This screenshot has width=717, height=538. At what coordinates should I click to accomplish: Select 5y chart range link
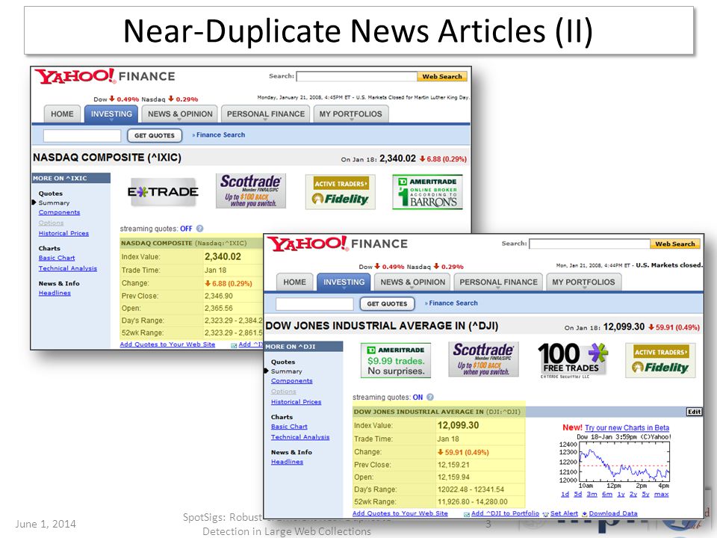click(645, 494)
